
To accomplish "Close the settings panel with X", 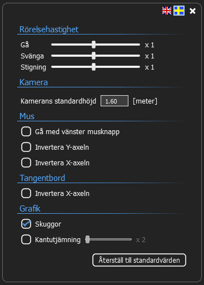I will [x=192, y=11].
